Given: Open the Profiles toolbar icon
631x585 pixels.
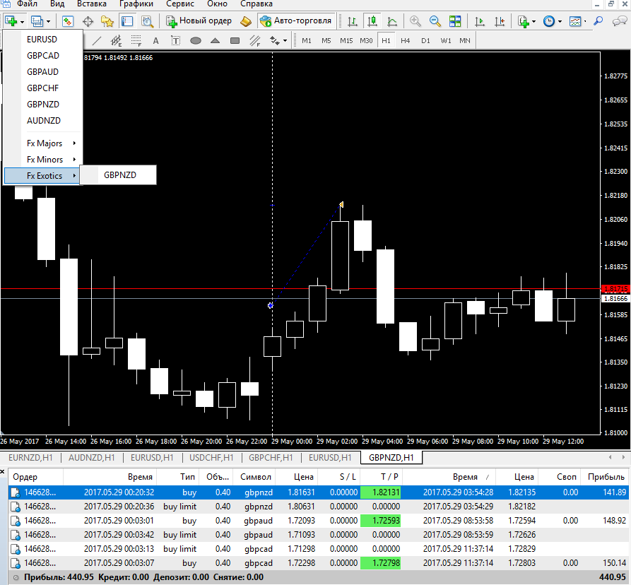Looking at the screenshot, I should click(37, 21).
